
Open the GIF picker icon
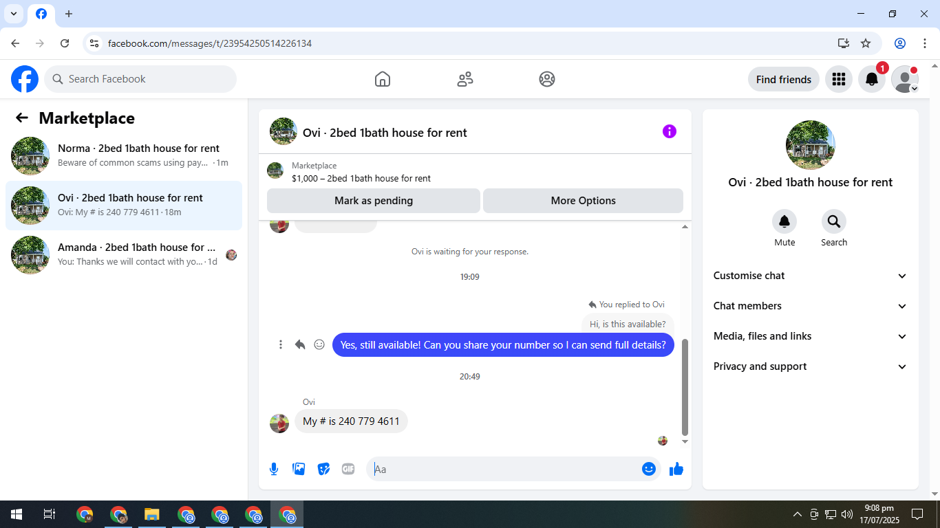(x=348, y=469)
